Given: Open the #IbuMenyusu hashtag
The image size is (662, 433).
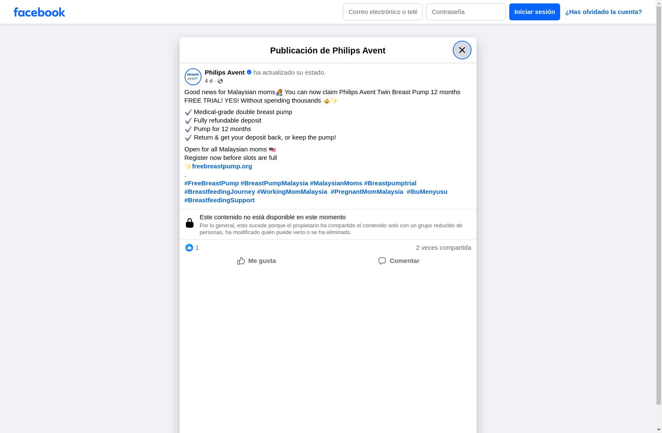Looking at the screenshot, I should point(427,192).
